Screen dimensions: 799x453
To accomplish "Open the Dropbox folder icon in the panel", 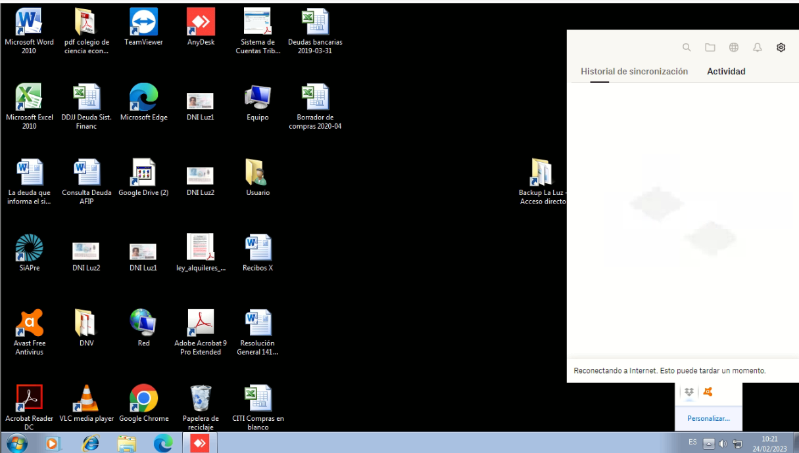I will click(x=710, y=47).
